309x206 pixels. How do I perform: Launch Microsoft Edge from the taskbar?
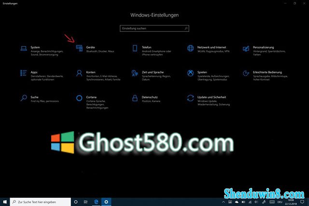click(x=96, y=202)
